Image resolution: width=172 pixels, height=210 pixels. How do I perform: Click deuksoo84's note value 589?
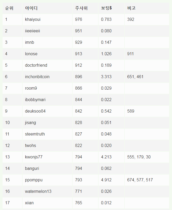(x=131, y=111)
